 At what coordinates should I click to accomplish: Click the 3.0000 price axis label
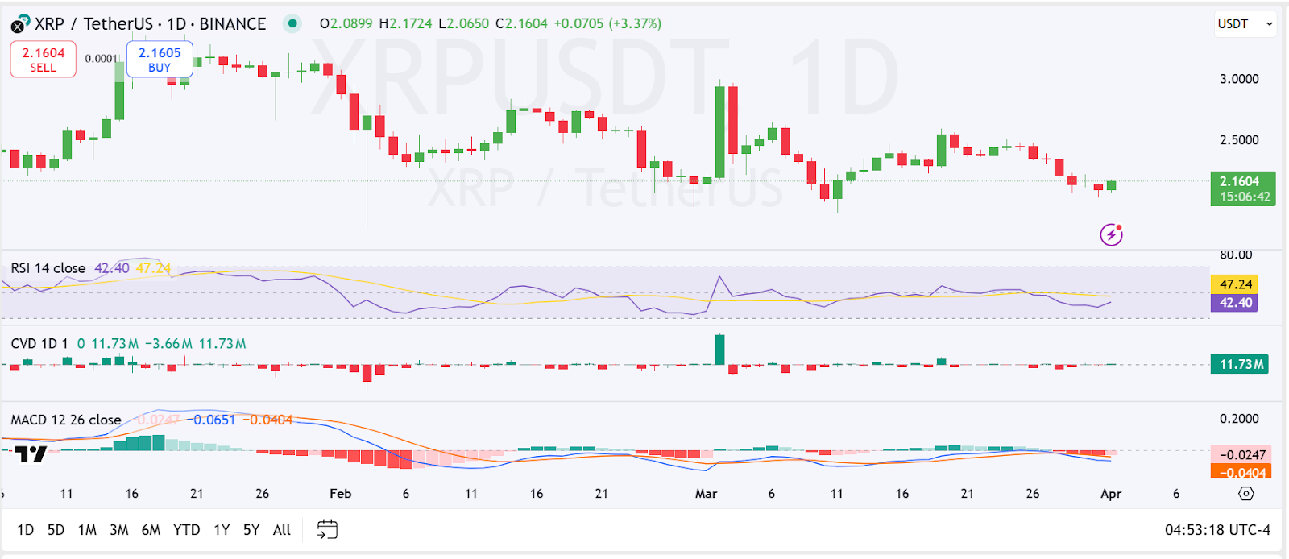point(1239,79)
